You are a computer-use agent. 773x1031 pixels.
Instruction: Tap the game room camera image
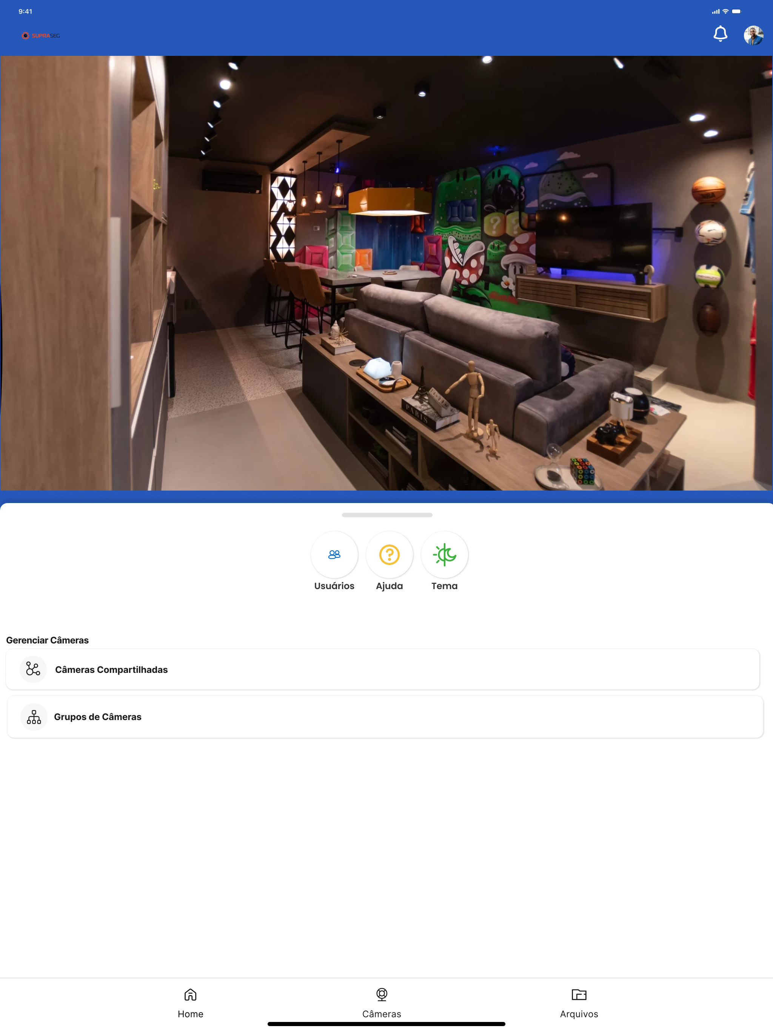386,273
